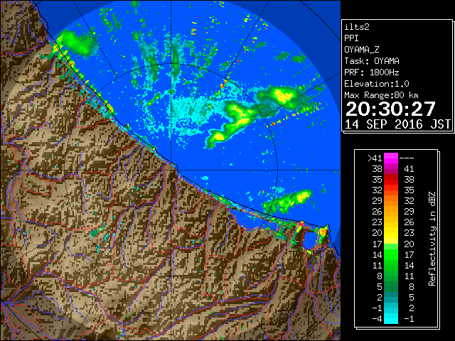Viewport: 455px width, 341px height.
Task: Click the '>41' legend label
Action: pyautogui.click(x=375, y=158)
